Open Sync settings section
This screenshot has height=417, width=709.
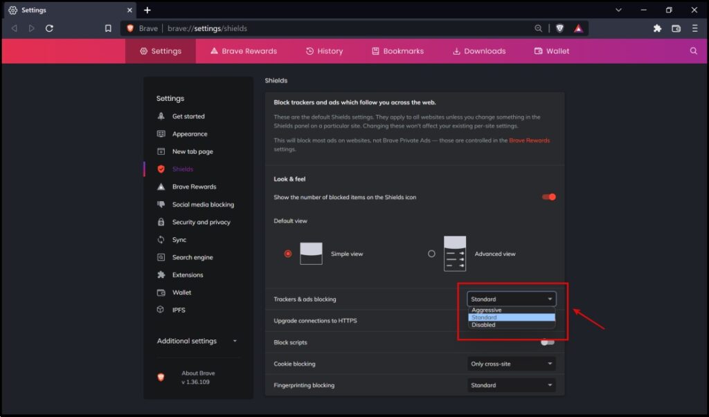coord(179,239)
